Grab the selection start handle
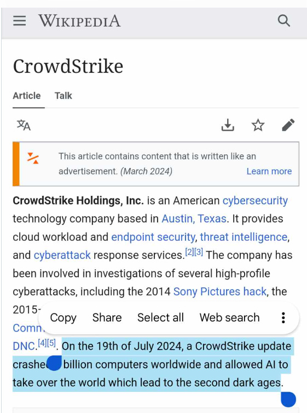 coord(54,363)
